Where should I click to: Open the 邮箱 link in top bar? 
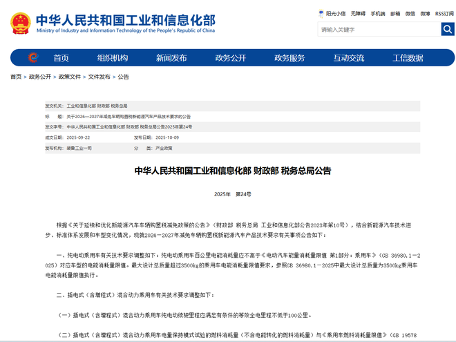[x=395, y=13]
